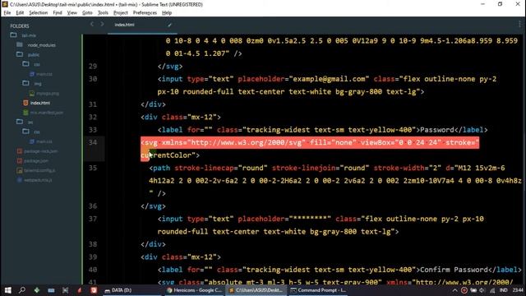
Task: Click the FOLDERS sidebar heading
Action: [x=20, y=25]
